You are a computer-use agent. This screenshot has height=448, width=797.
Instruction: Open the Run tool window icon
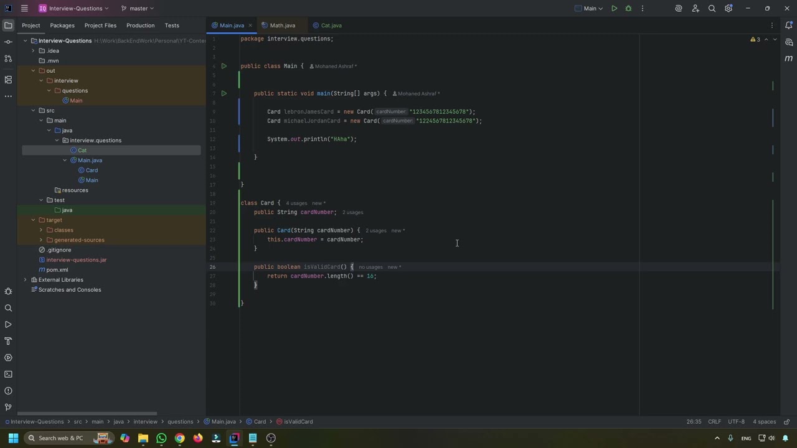coord(8,325)
